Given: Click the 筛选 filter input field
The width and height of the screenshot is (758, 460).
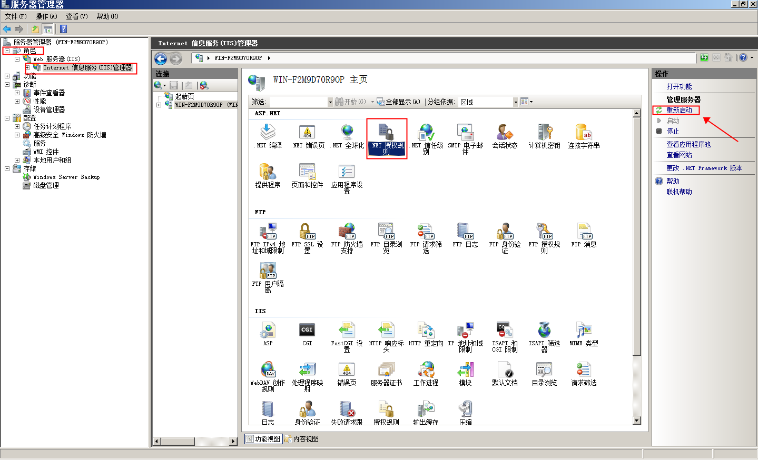Looking at the screenshot, I should pos(298,102).
